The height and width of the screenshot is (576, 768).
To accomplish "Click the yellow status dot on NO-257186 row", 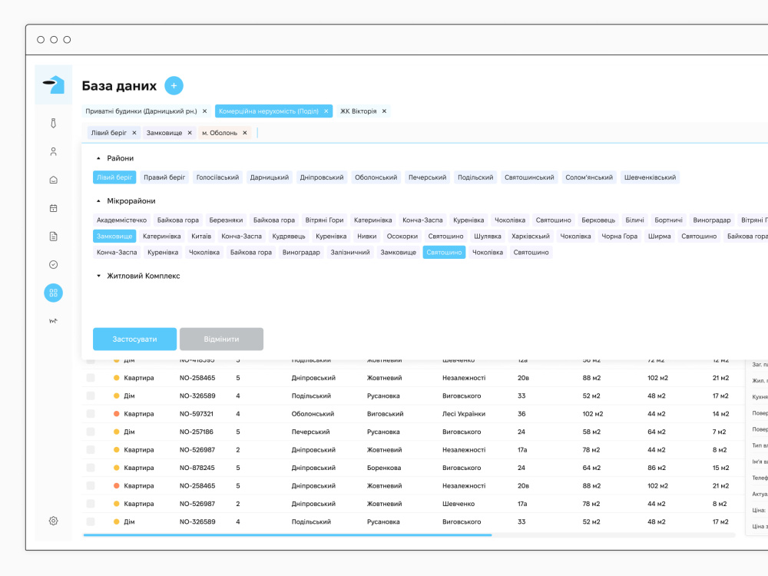I will pos(117,432).
